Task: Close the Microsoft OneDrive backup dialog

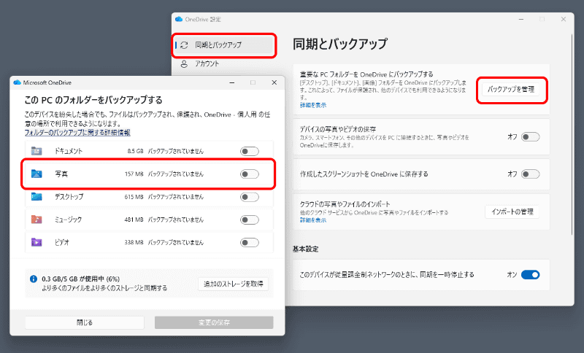Action: pos(274,82)
